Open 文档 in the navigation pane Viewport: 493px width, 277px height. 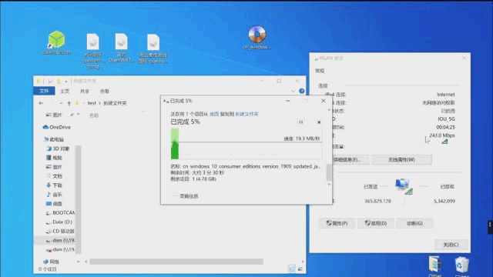[x=54, y=176]
